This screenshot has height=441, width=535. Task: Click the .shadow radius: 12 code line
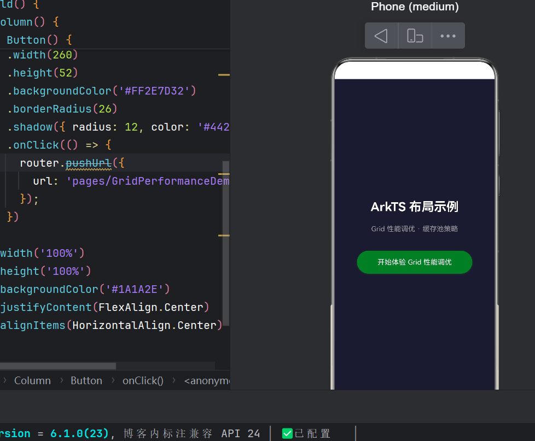(118, 127)
